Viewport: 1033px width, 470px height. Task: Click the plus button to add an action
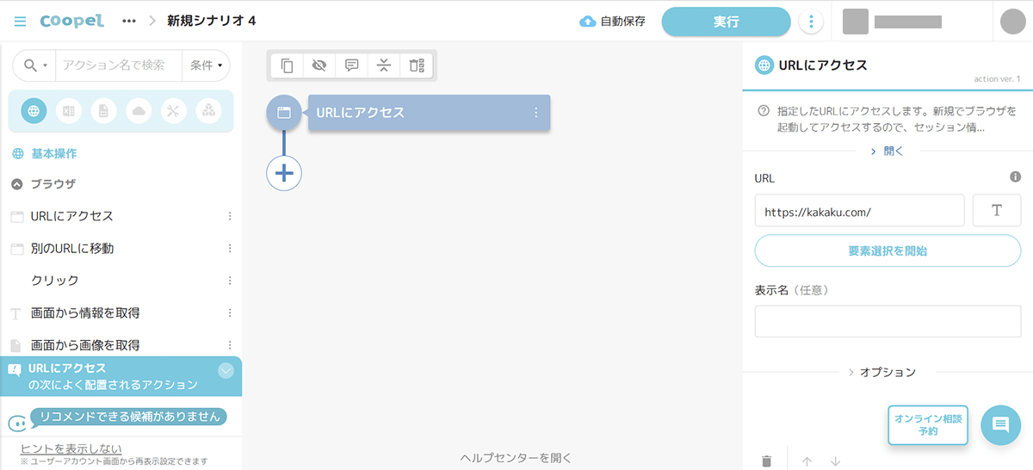pos(284,173)
